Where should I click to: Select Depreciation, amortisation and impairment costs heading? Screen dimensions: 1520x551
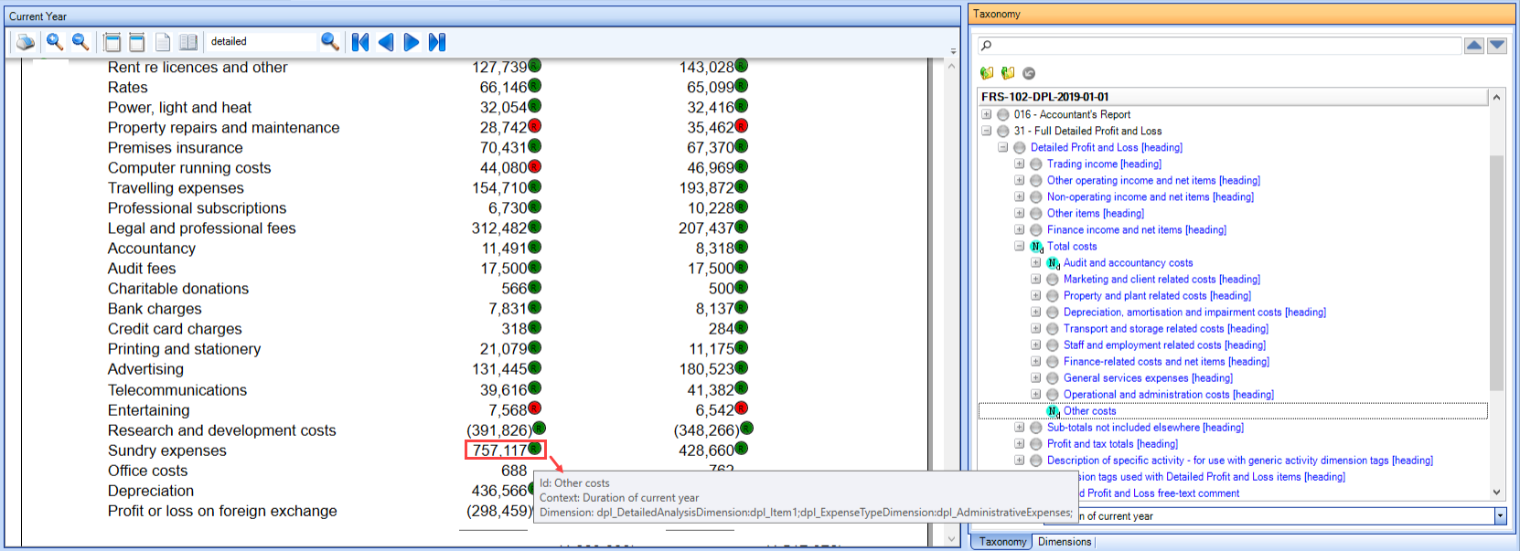1194,313
